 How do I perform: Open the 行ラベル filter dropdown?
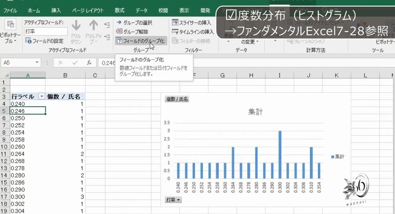[42, 97]
